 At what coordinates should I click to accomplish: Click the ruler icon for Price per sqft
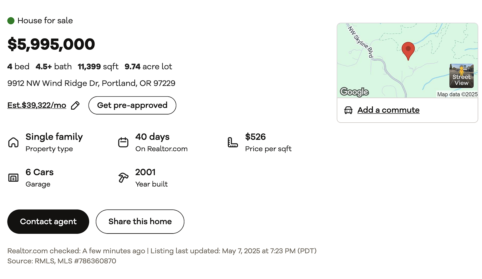point(233,142)
